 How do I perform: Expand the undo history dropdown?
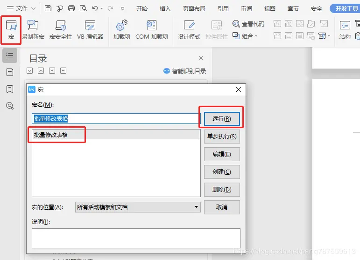(101, 9)
